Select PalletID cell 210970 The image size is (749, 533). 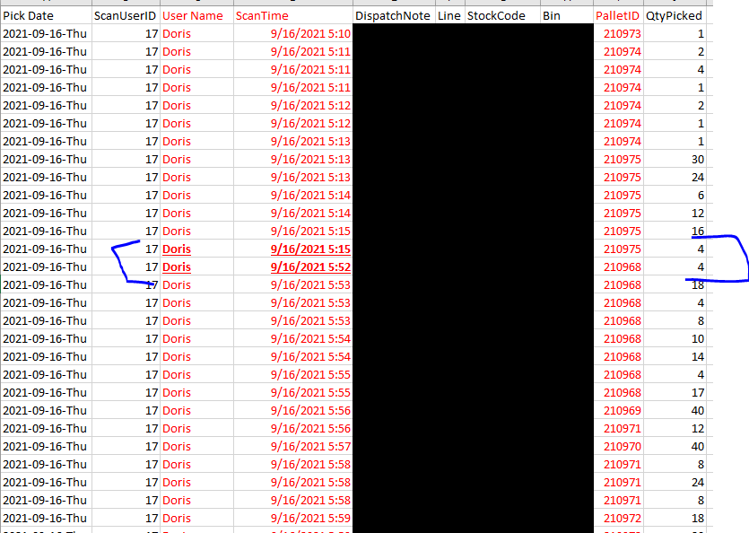(619, 447)
